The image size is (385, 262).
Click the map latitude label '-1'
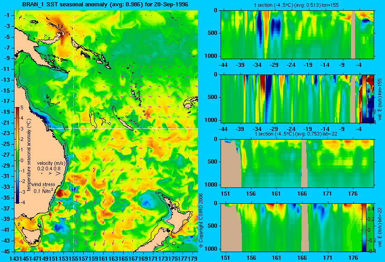click(7, 15)
